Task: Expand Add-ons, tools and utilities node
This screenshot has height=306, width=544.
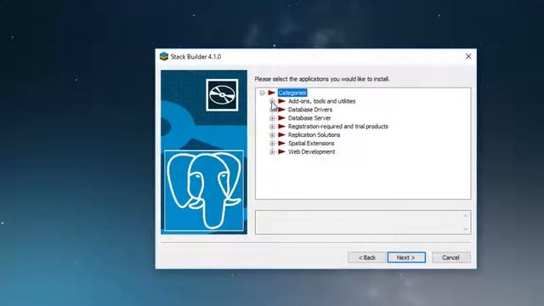Action: [272, 101]
